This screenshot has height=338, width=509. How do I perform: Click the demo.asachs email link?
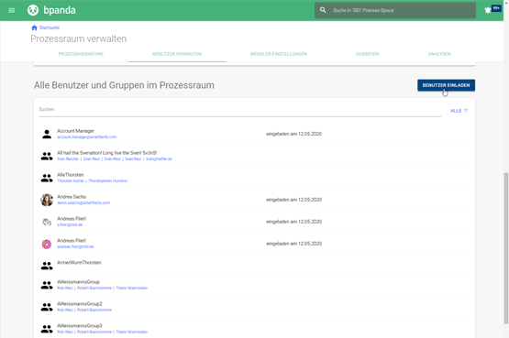[83, 202]
